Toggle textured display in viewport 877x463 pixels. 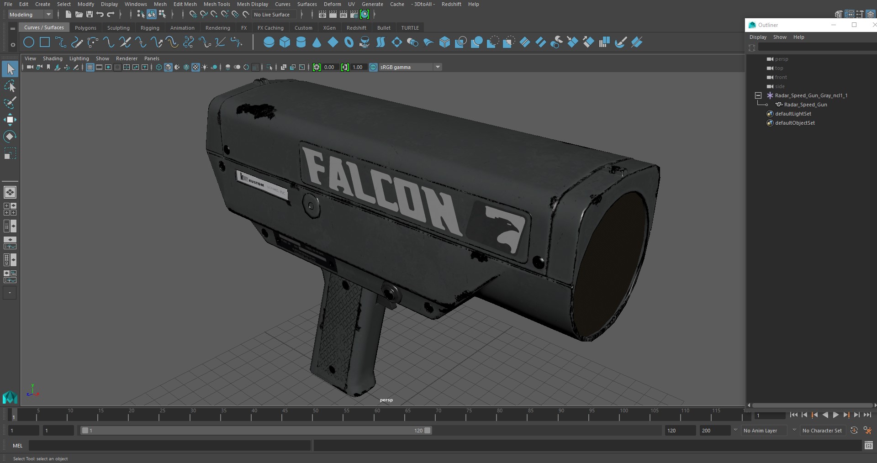[195, 67]
